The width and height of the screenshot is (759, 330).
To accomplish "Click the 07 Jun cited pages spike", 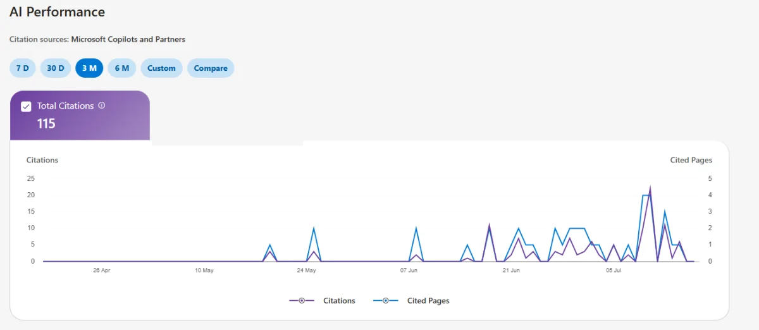I will 416,228.
